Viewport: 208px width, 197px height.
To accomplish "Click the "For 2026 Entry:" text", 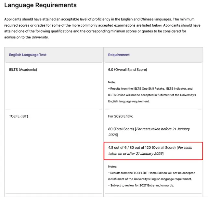I will (x=121, y=116).
